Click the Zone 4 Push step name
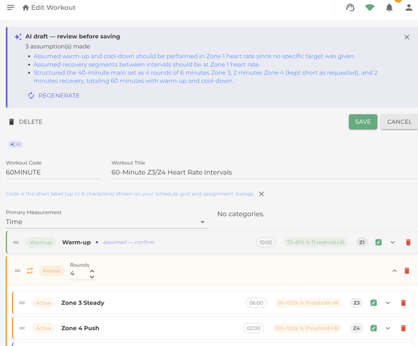 click(80, 328)
